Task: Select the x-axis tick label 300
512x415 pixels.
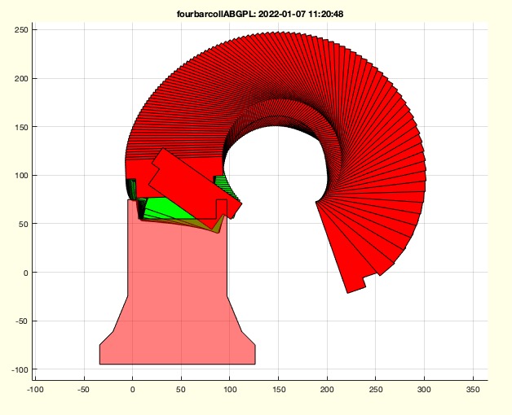Action: (424, 390)
